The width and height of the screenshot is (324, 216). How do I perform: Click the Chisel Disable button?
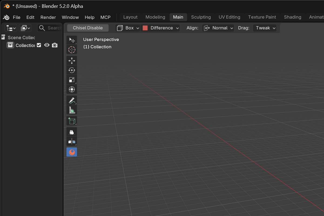[x=88, y=28]
